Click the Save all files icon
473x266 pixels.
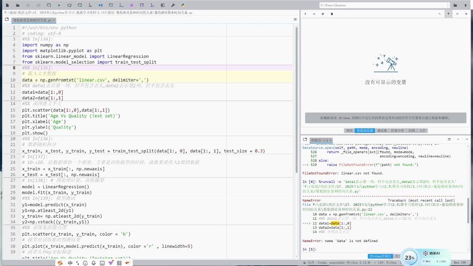[x=38, y=5]
